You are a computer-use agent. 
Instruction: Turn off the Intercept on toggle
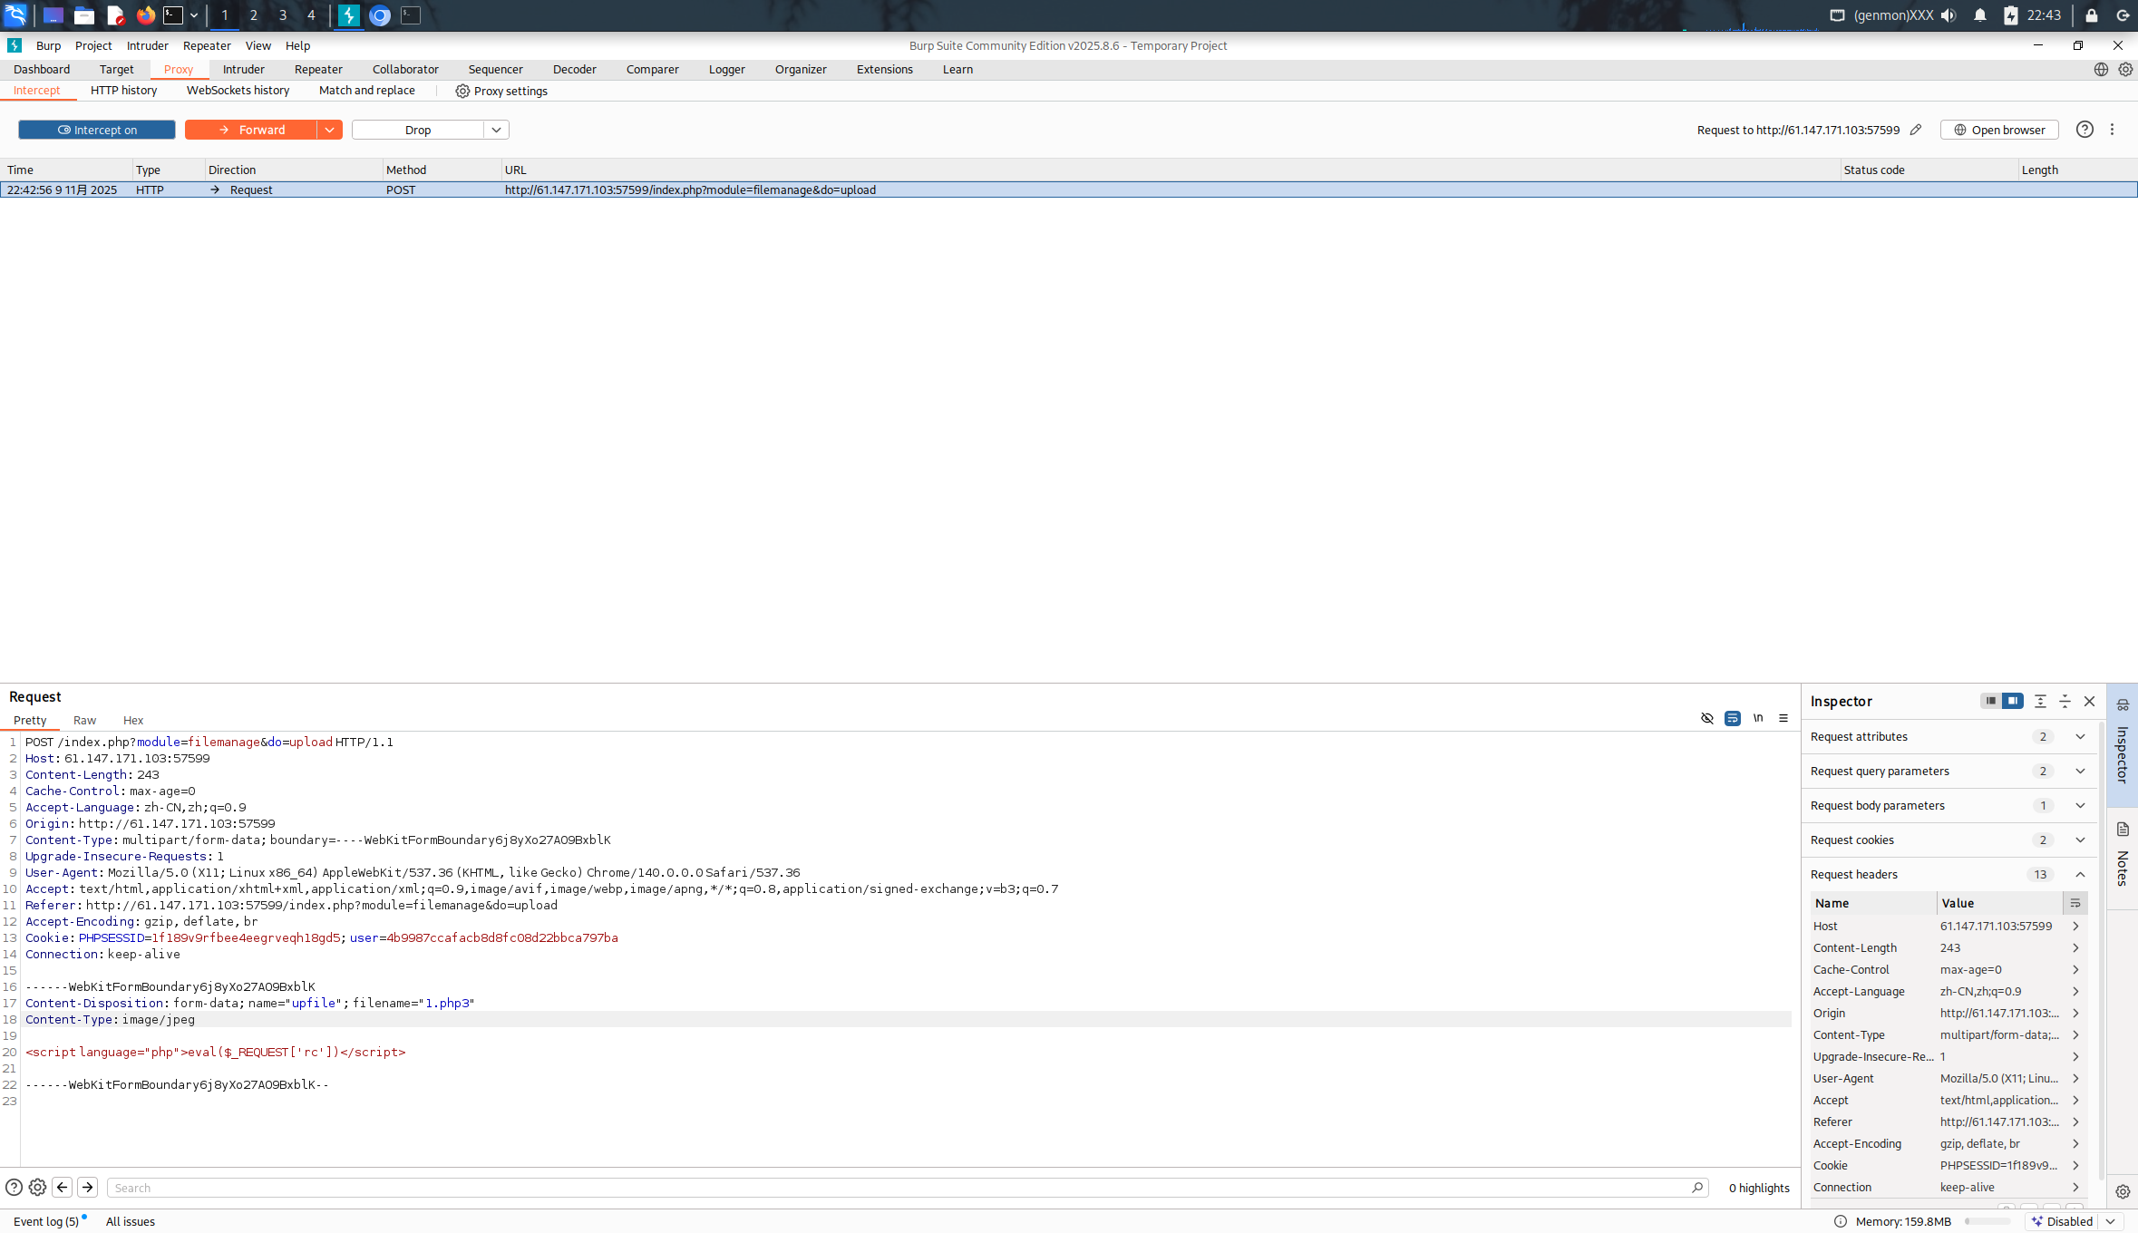tap(97, 130)
